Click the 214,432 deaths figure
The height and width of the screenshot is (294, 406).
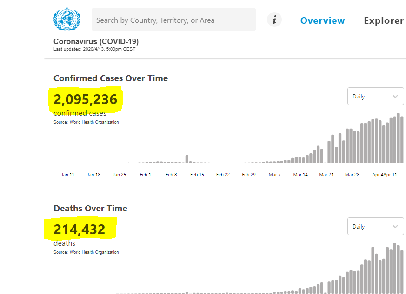[x=80, y=229]
